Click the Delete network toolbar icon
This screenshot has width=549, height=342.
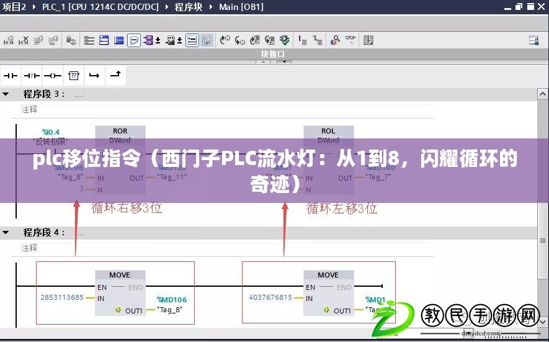pyautogui.click(x=24, y=40)
